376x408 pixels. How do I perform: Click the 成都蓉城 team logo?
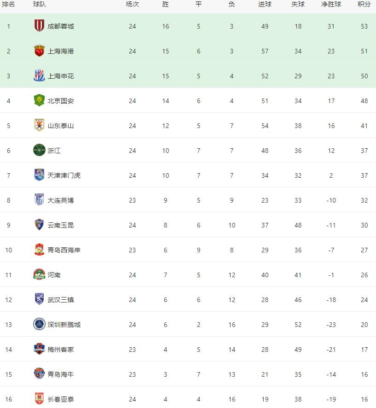[x=39, y=26]
